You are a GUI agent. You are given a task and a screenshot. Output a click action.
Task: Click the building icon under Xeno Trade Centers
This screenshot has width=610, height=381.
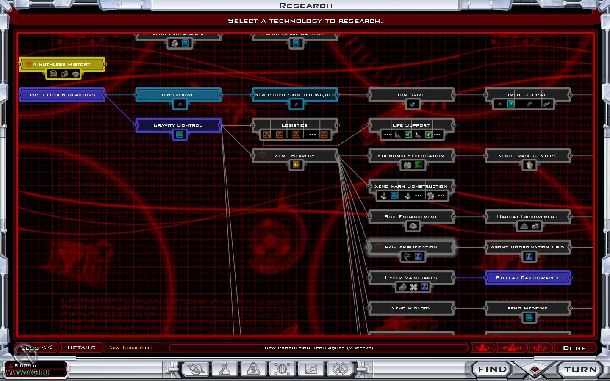pos(529,165)
